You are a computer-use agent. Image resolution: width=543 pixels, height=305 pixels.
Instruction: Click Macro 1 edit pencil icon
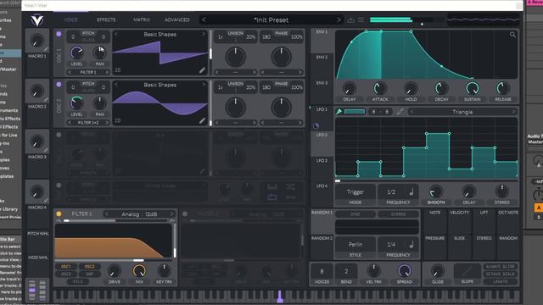tap(46, 49)
